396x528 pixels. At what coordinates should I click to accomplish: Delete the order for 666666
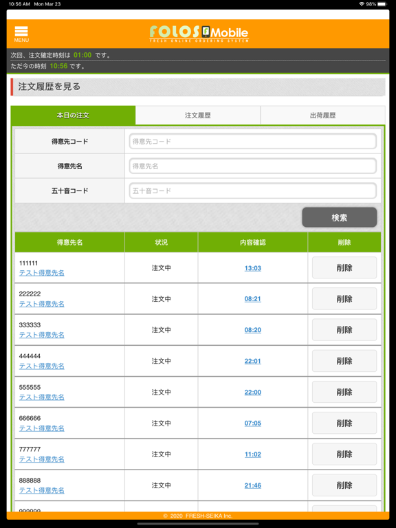click(x=344, y=423)
